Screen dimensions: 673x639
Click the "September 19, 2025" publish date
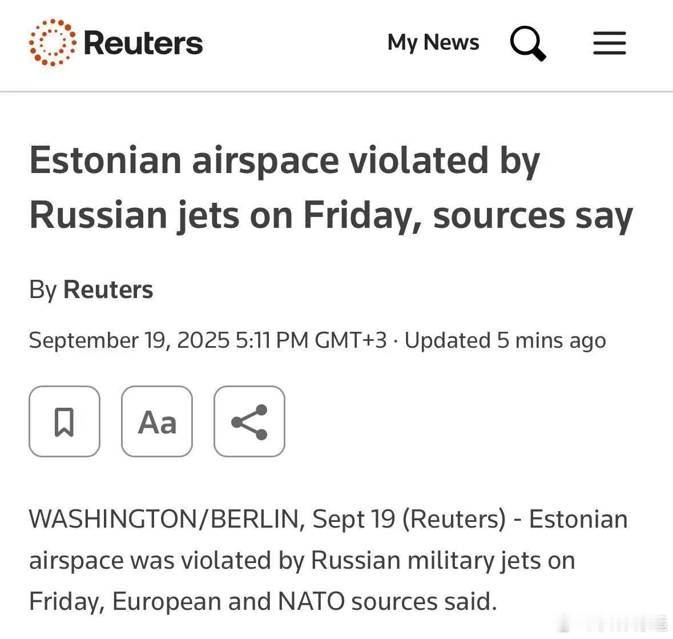pos(129,340)
